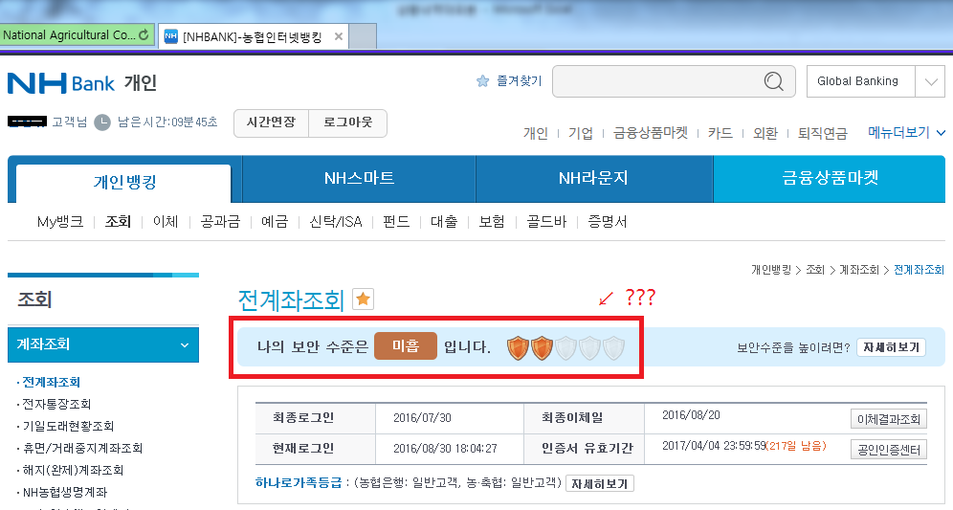Screen dimensions: 953x510
Task: Click the orange star beside 전계좌조회 title
Action: point(364,299)
